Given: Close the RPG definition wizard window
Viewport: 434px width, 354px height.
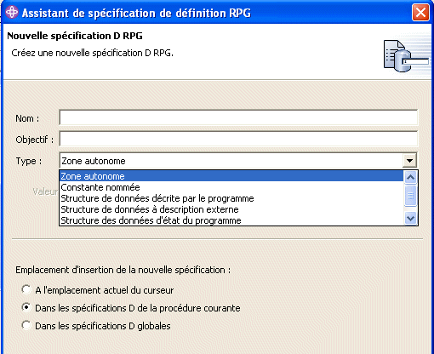Looking at the screenshot, I should [420, 12].
